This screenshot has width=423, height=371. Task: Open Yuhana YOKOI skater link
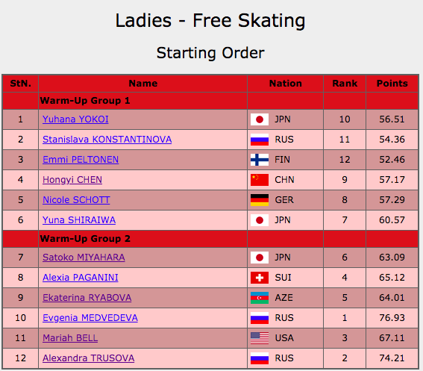click(75, 119)
